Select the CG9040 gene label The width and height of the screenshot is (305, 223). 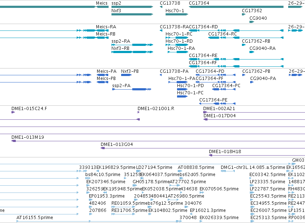pyautogui.click(x=258, y=18)
